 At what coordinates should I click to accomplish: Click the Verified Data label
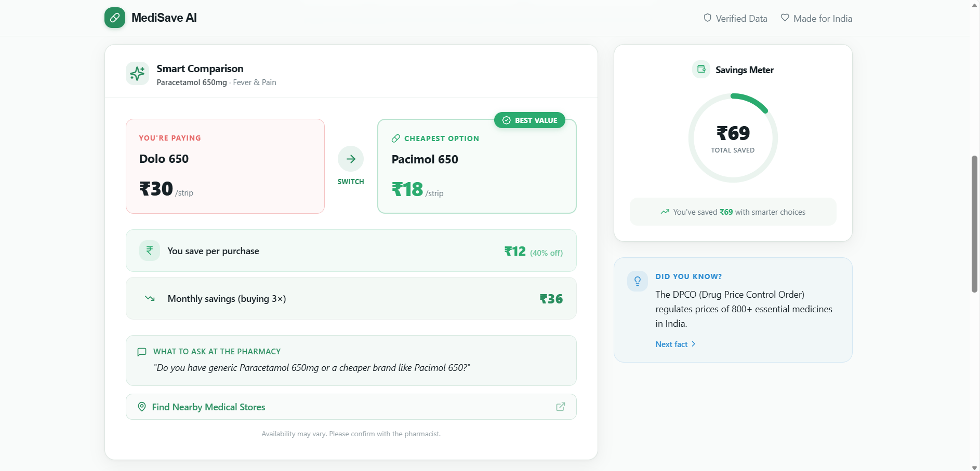tap(741, 19)
